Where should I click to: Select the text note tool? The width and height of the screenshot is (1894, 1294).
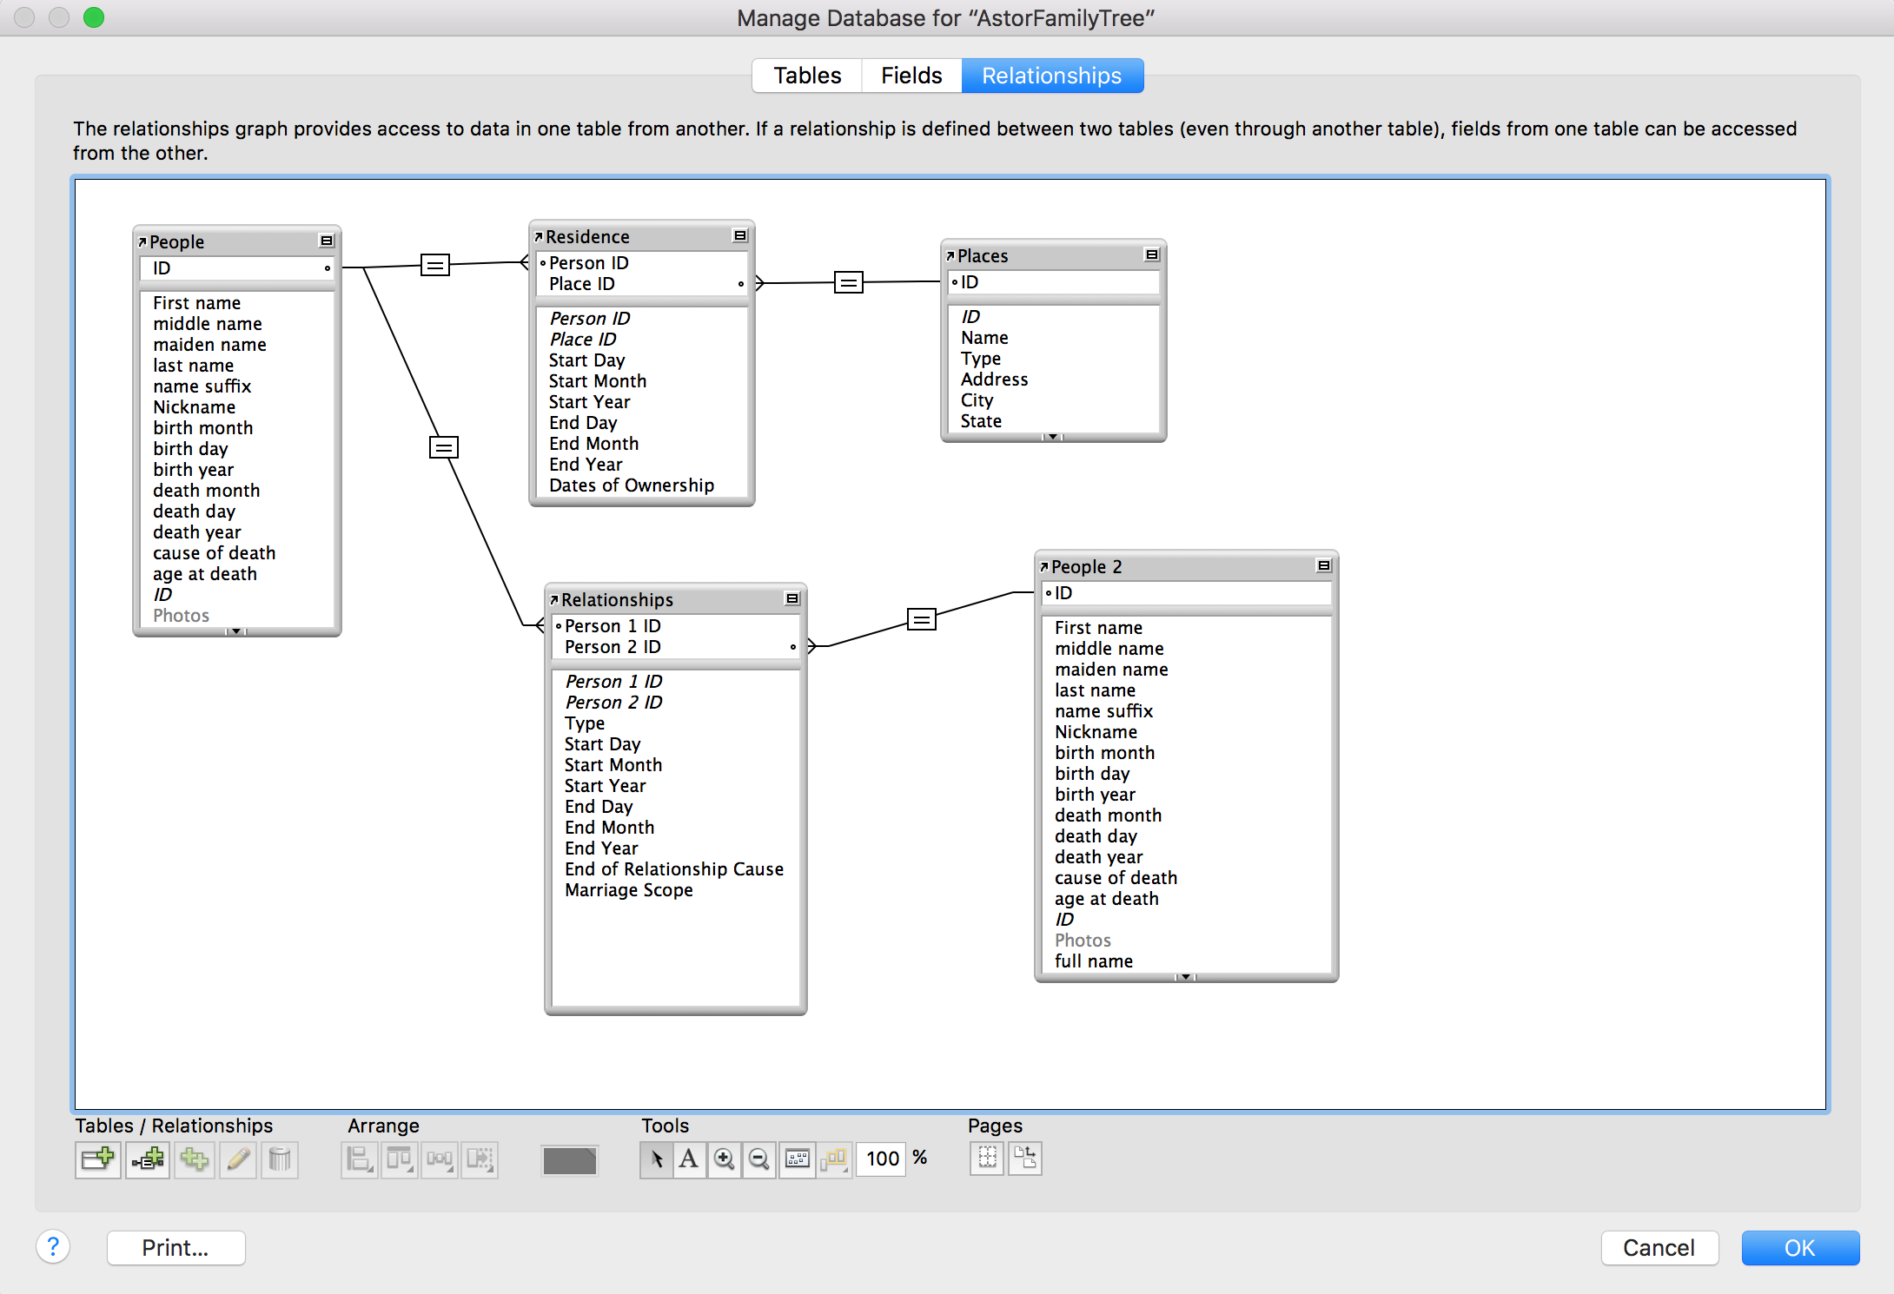click(689, 1159)
